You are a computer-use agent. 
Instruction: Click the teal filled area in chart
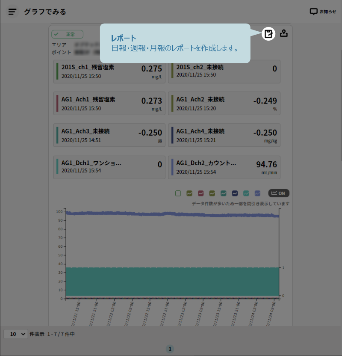coord(172,282)
